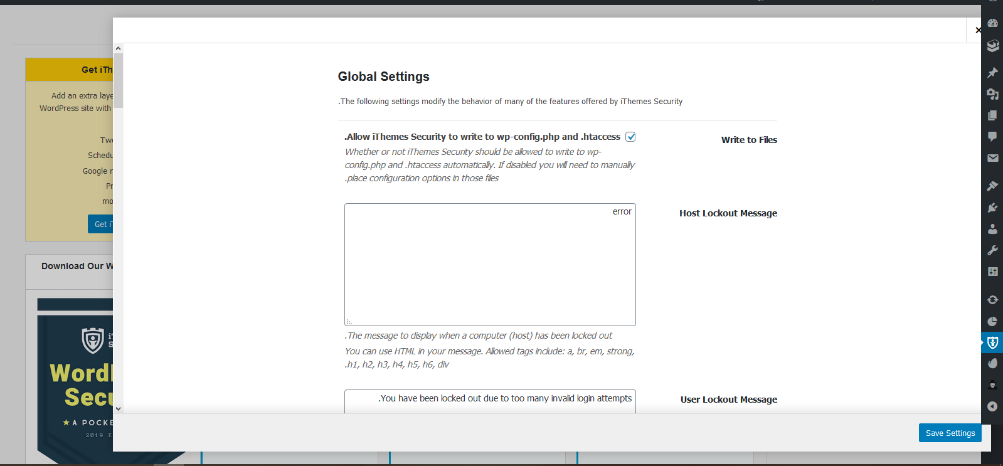1003x466 pixels.
Task: Click the circular arrows sync icon
Action: 992,300
